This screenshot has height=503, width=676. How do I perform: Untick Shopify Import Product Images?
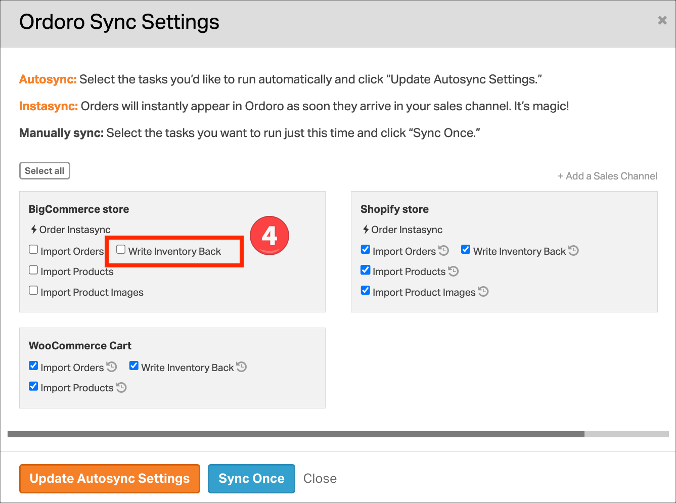[x=366, y=290]
